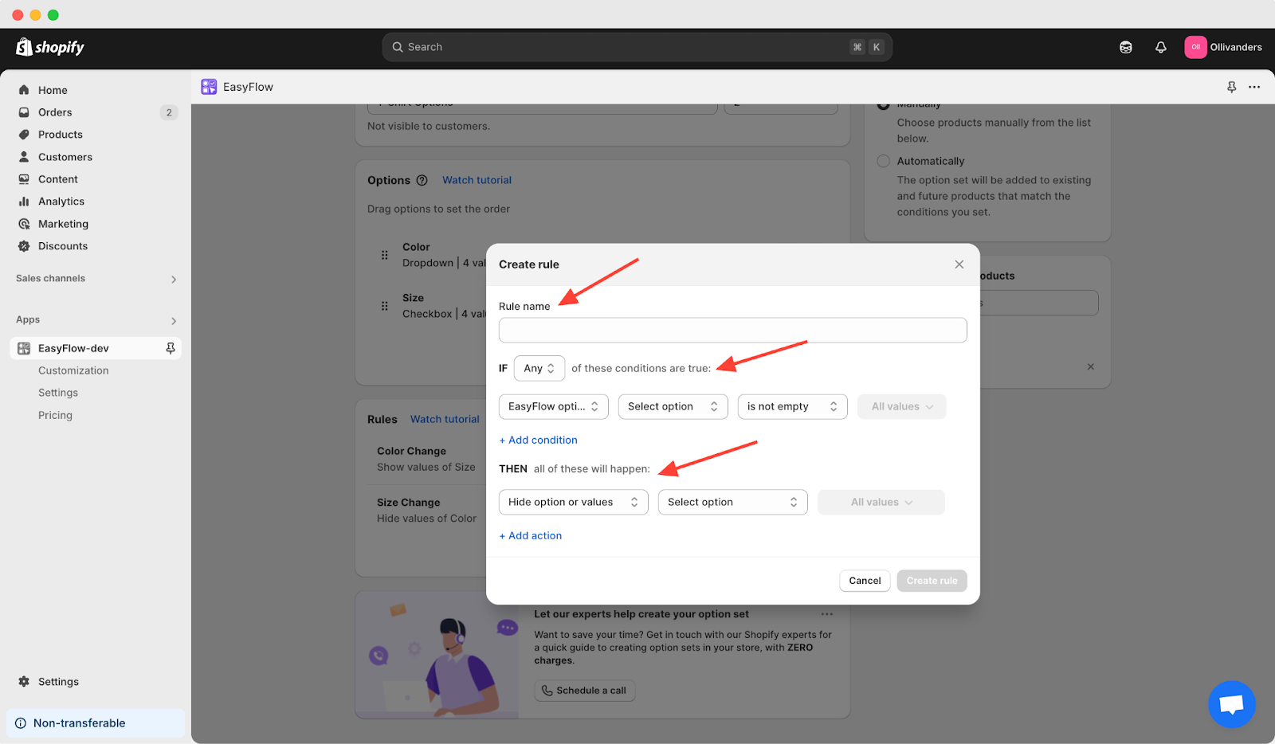Pin the app using header pin icon

1232,87
